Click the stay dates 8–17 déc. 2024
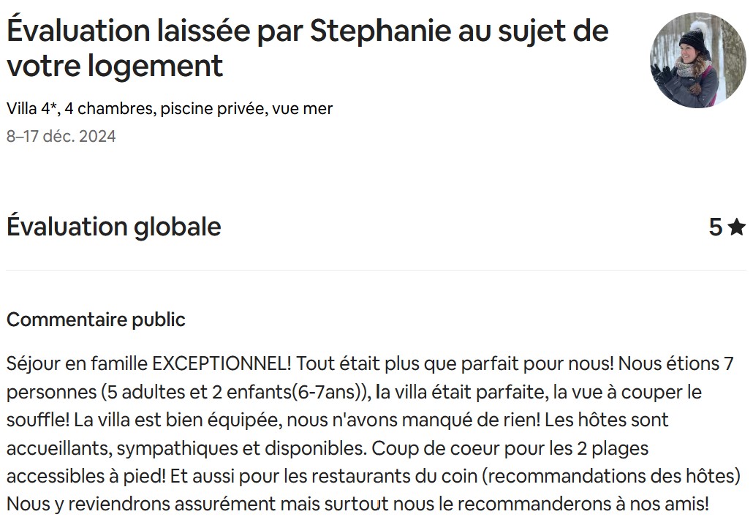The image size is (753, 525). pos(61,136)
